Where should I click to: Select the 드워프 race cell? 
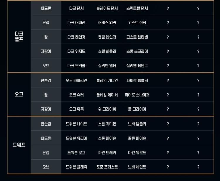[19, 145]
